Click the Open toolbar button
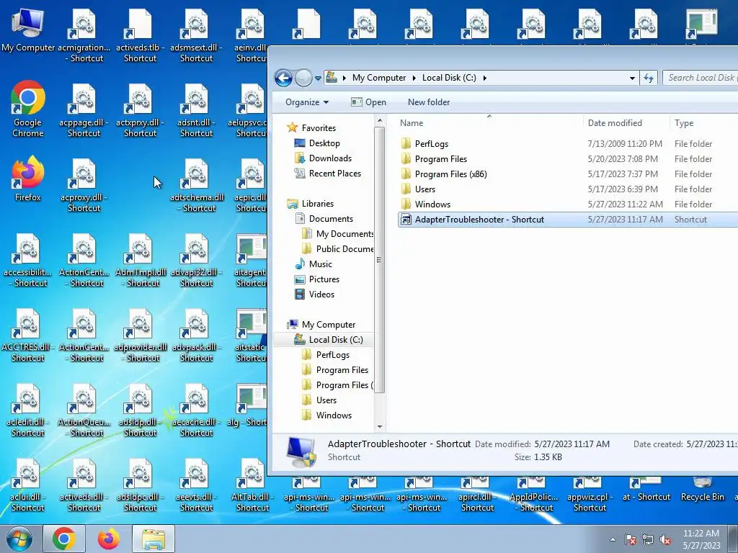The image size is (738, 553). click(368, 102)
